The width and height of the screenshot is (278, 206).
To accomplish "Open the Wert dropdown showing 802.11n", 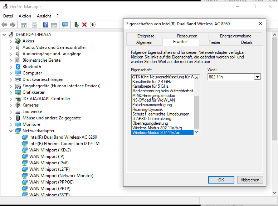I will [x=257, y=77].
